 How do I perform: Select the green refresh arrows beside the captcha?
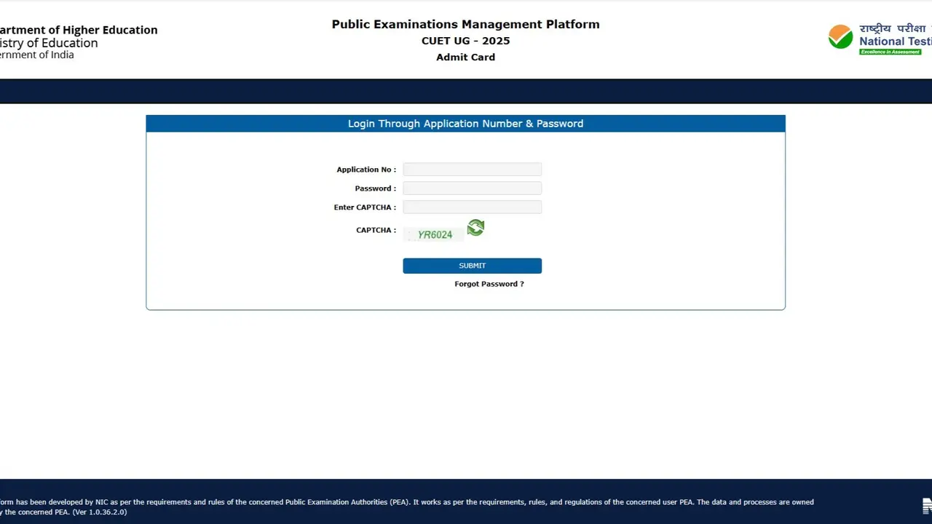[x=475, y=228]
